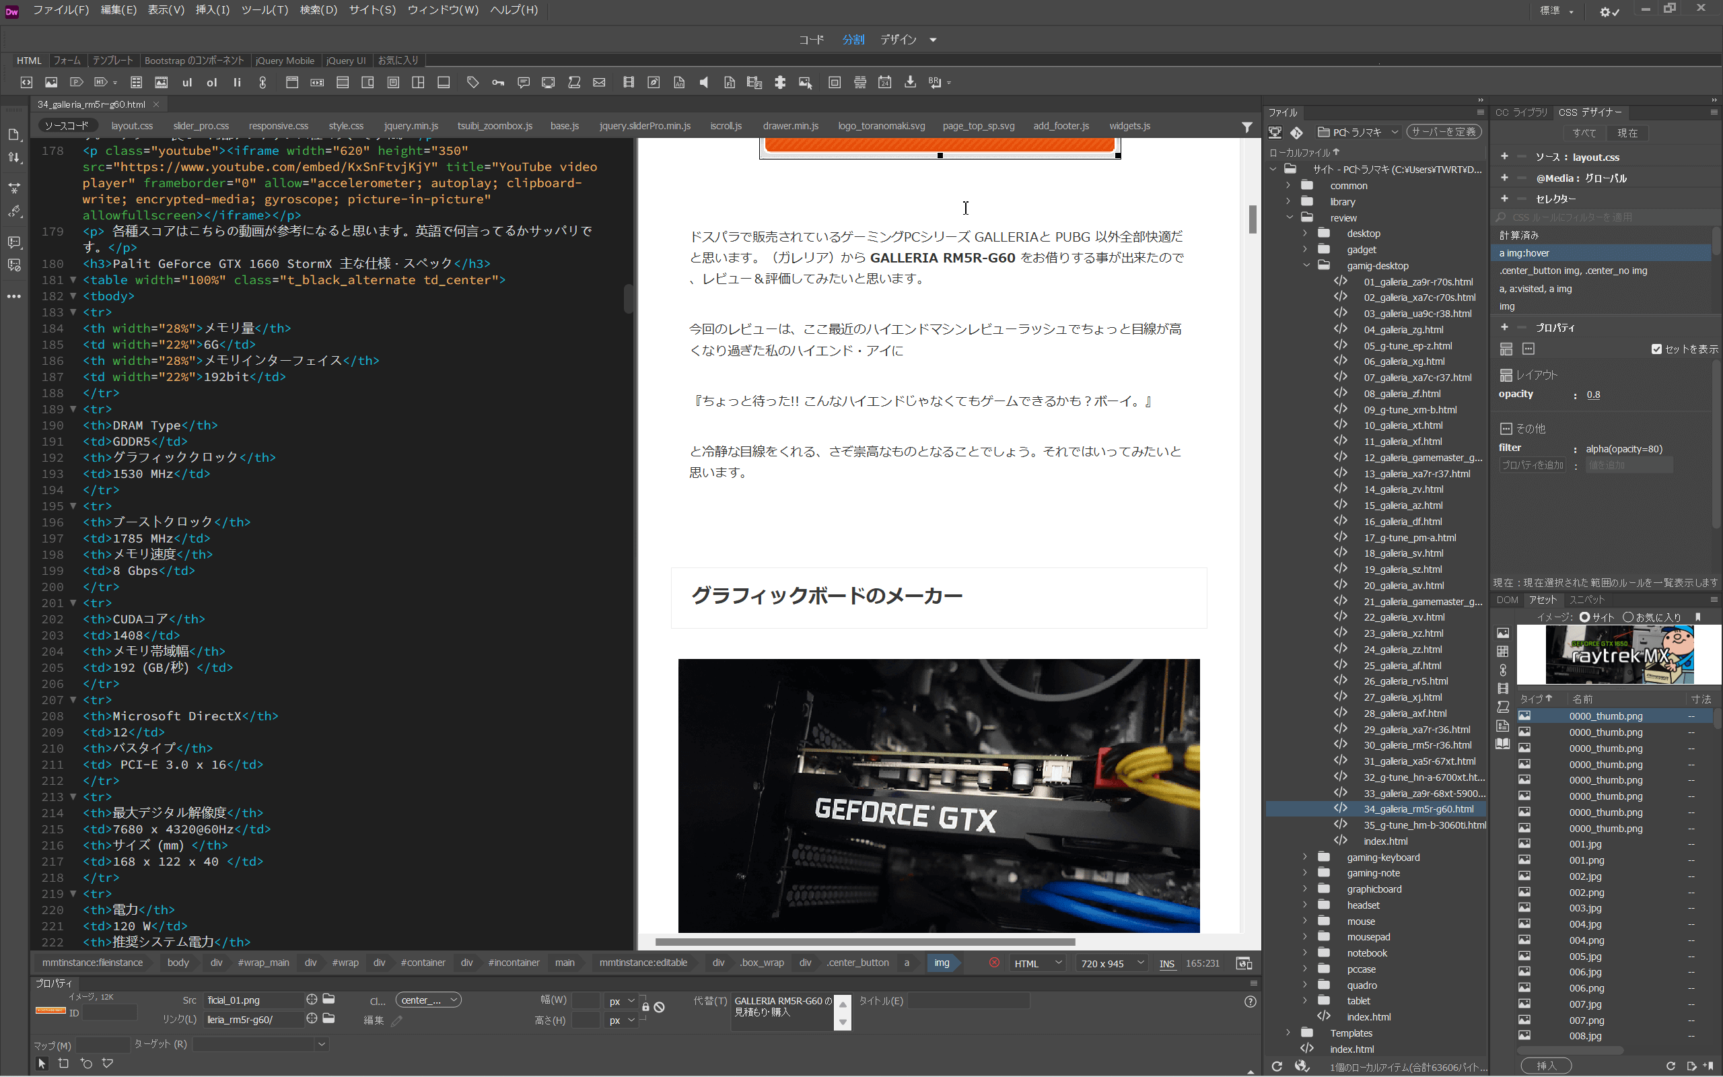Click the edit pencil icon in Properties

tap(396, 1020)
